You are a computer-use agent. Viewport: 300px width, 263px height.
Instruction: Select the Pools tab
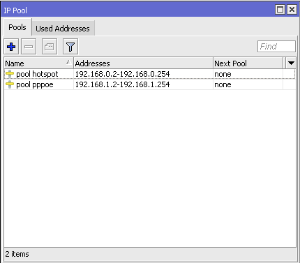pyautogui.click(x=17, y=27)
